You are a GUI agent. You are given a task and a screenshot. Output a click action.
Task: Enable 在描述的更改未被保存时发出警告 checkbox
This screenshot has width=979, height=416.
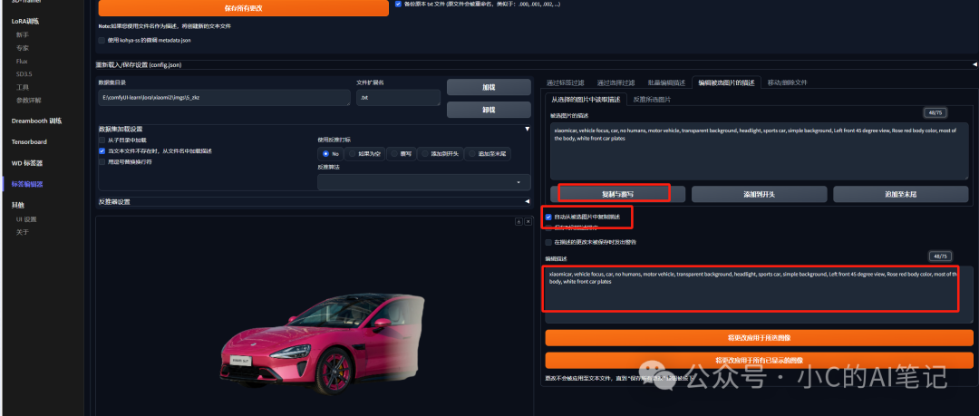pos(548,242)
